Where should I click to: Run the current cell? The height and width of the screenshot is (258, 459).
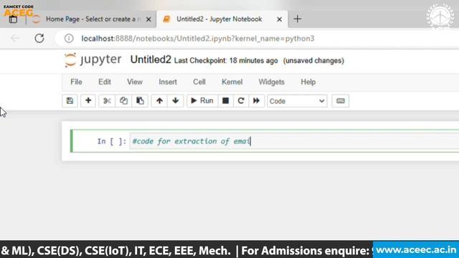[x=202, y=101]
